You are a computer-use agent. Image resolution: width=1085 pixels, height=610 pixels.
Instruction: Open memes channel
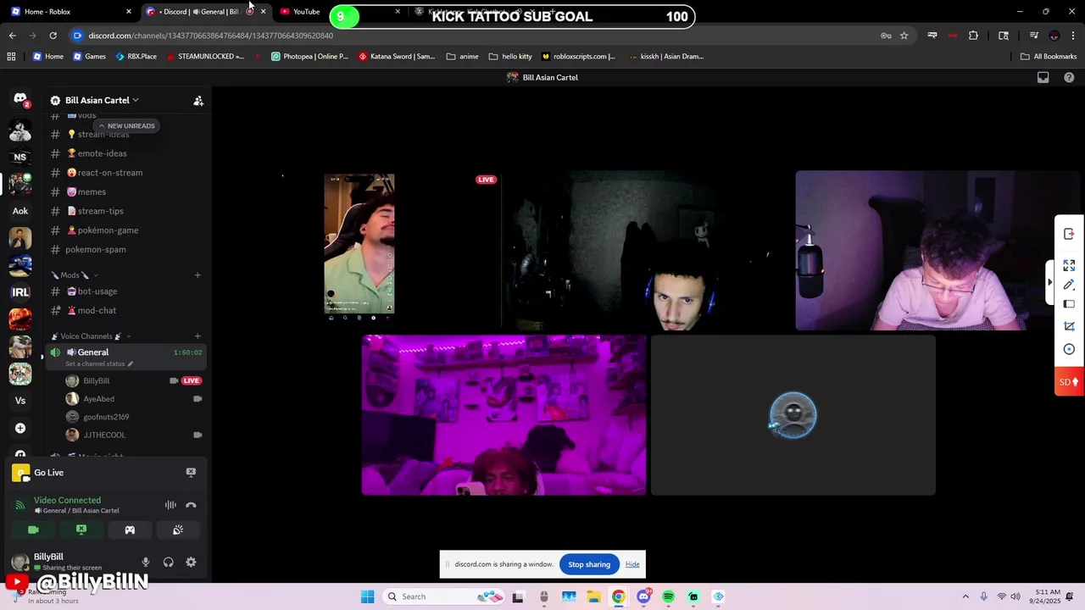pyautogui.click(x=125, y=192)
